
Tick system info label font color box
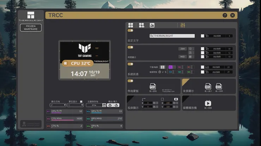pyautogui.click(x=202, y=72)
